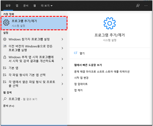
Task: Expand chevron for Windows 추적 앱 시작 프로그램
Action: (x=62, y=59)
